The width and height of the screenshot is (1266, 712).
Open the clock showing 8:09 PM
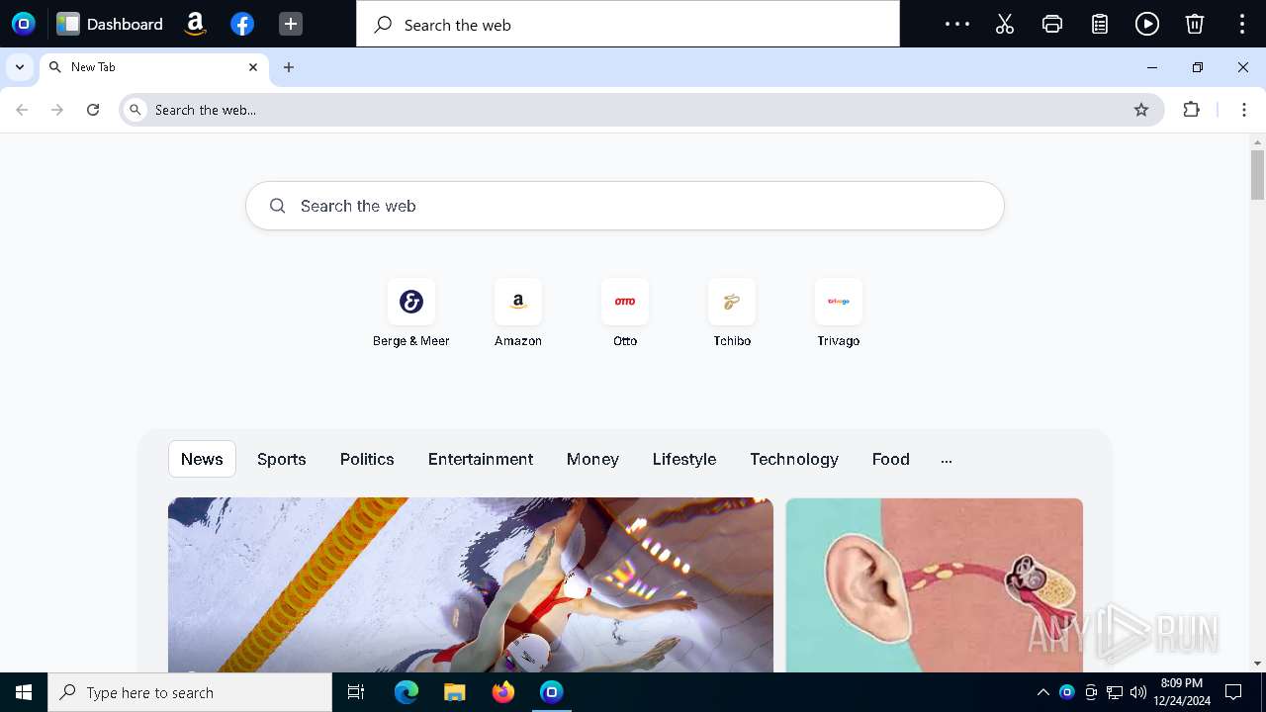1182,692
